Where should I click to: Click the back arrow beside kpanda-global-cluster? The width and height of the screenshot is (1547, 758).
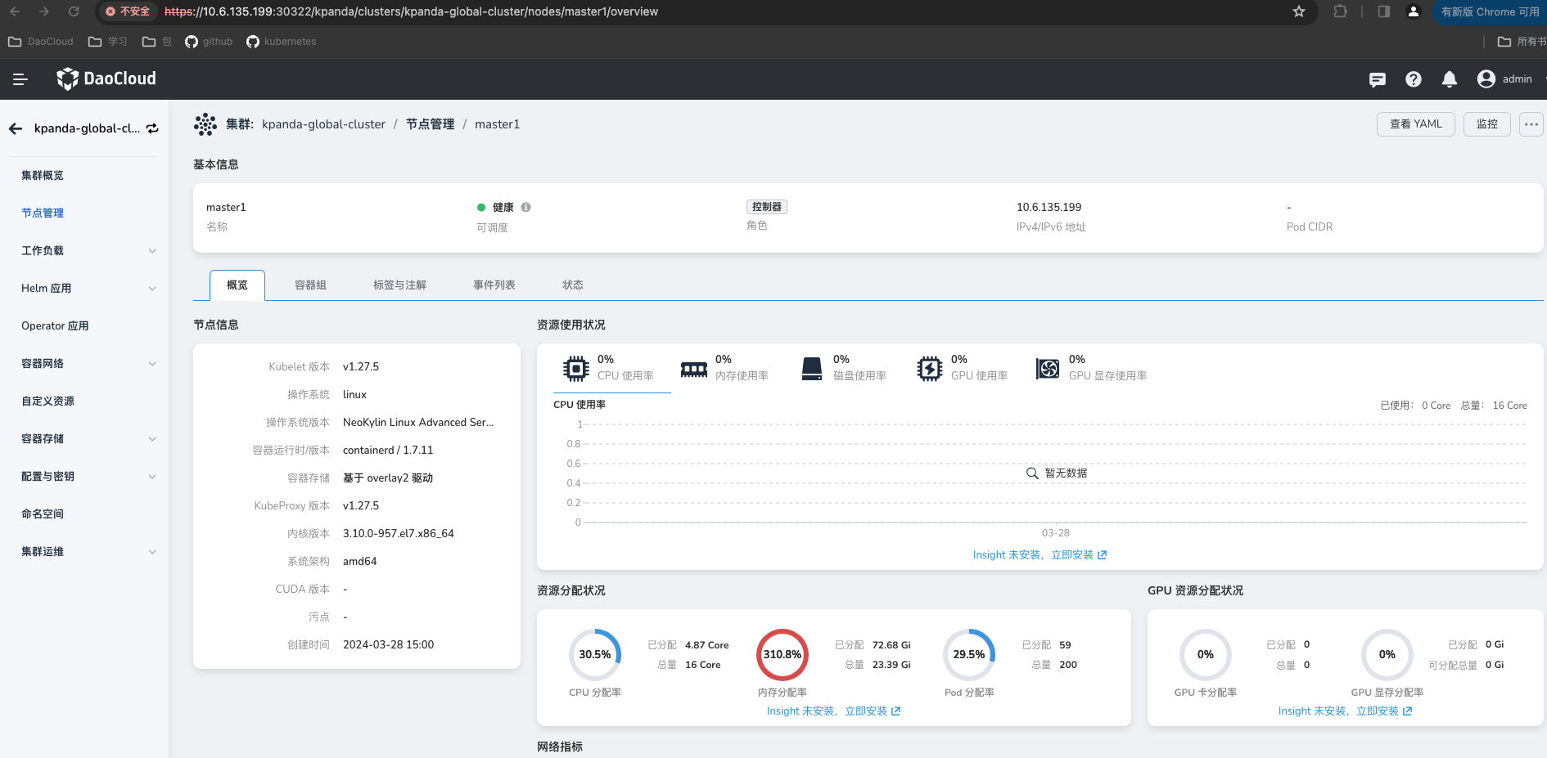click(x=15, y=128)
